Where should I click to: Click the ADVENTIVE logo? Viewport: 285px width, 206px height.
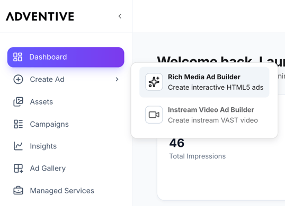point(40,16)
